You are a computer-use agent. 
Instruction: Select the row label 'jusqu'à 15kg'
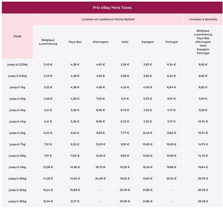17,167
